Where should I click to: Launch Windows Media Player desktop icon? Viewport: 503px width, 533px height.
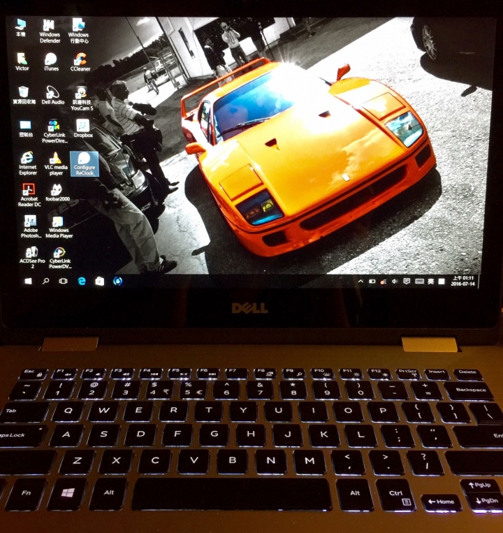pyautogui.click(x=59, y=226)
